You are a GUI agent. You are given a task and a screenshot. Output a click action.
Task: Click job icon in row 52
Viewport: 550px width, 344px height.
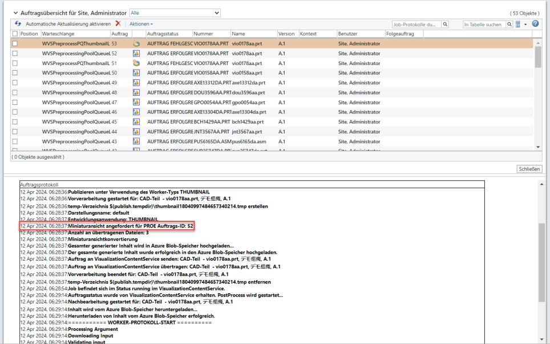(x=136, y=54)
